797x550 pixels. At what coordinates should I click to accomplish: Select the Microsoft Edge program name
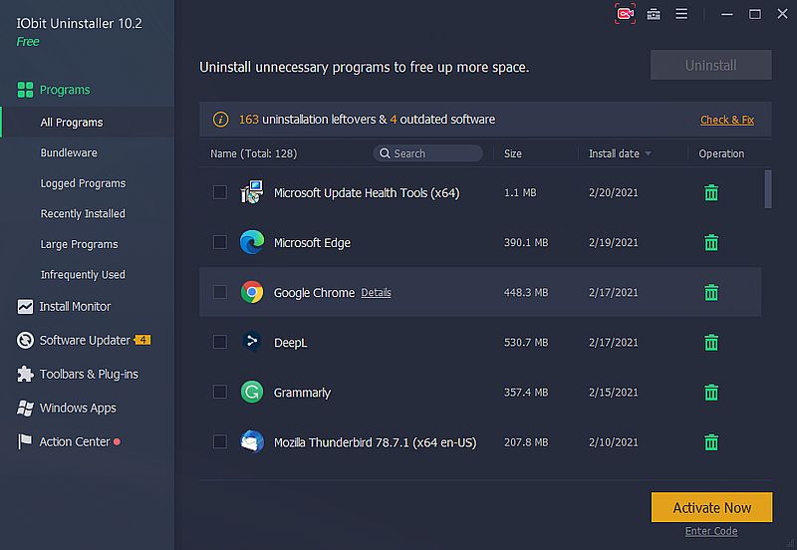click(x=312, y=242)
